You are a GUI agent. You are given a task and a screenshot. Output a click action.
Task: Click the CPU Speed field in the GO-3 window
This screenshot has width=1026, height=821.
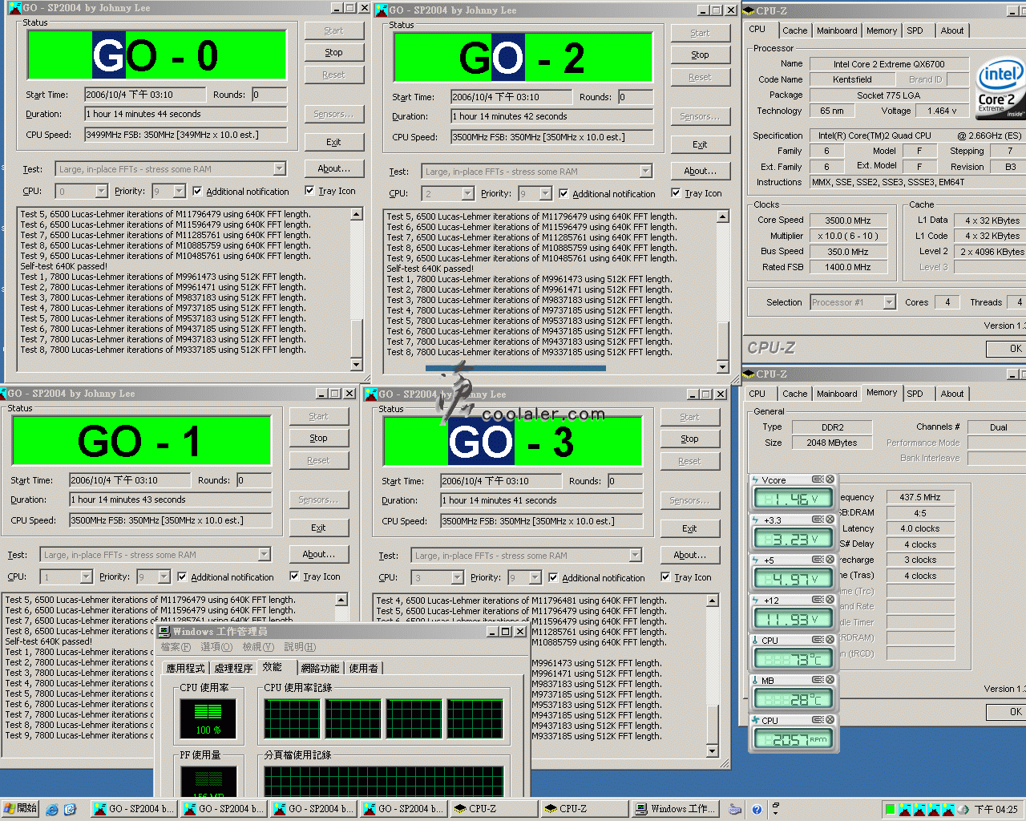point(542,521)
